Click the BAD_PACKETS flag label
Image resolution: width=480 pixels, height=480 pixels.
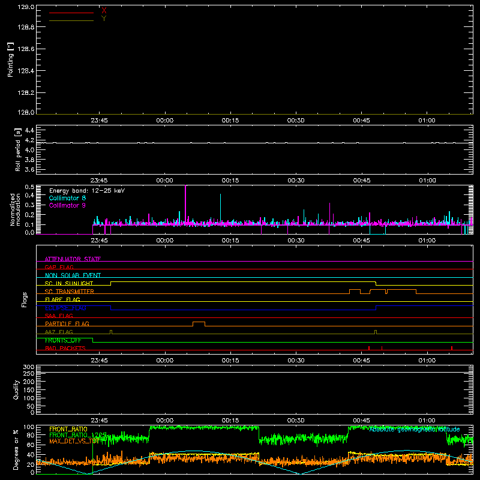(x=65, y=348)
